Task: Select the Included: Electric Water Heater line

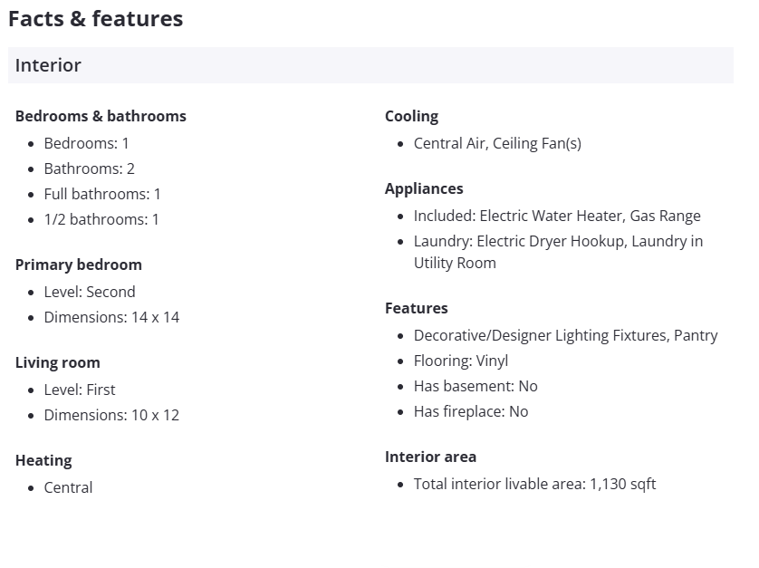Action: tap(557, 216)
